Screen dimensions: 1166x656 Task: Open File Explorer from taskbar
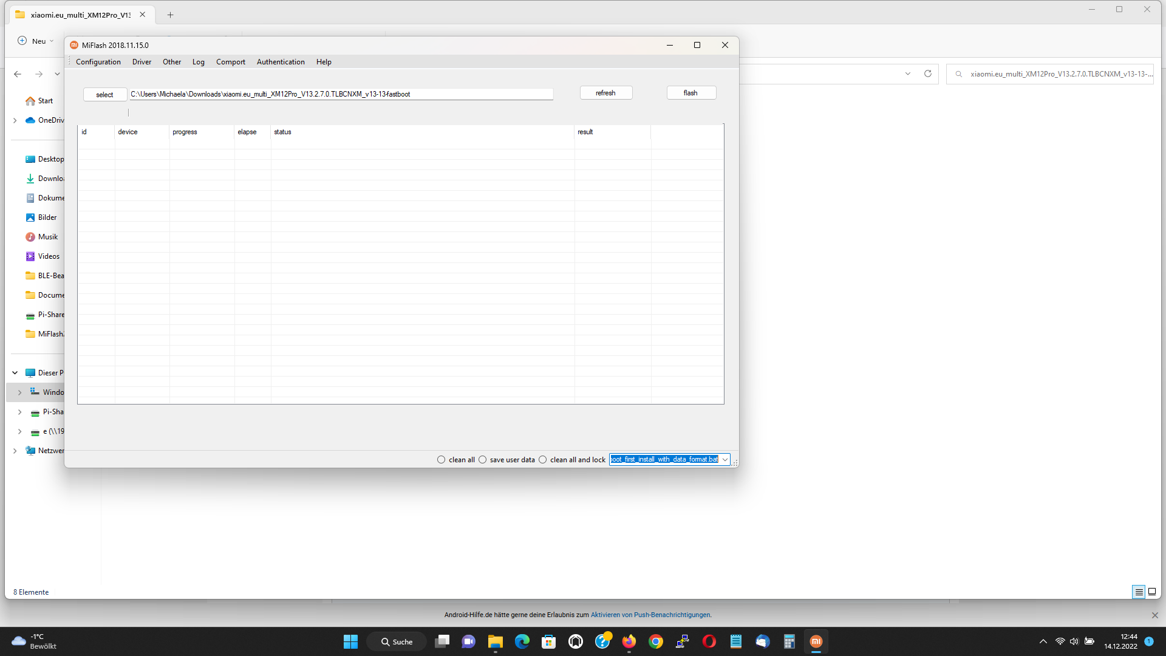coord(496,641)
